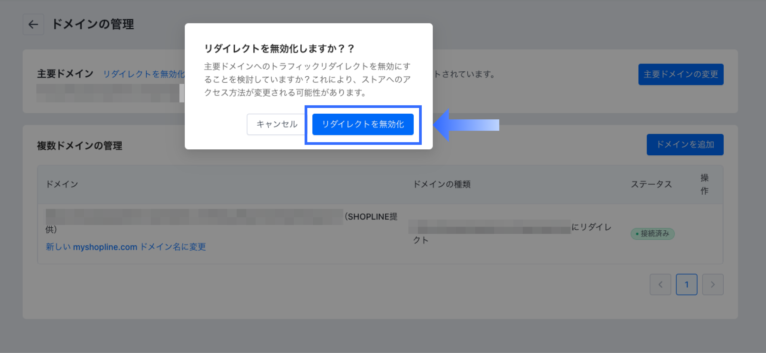
Task: Click ドメインの種類 column header
Action: (x=442, y=184)
